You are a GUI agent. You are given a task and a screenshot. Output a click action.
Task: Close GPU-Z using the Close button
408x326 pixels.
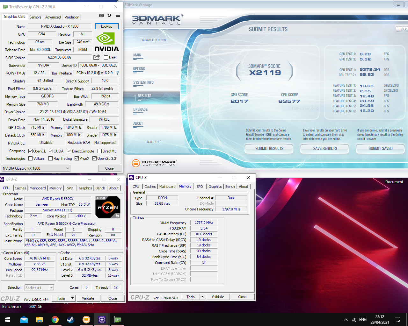109,168
